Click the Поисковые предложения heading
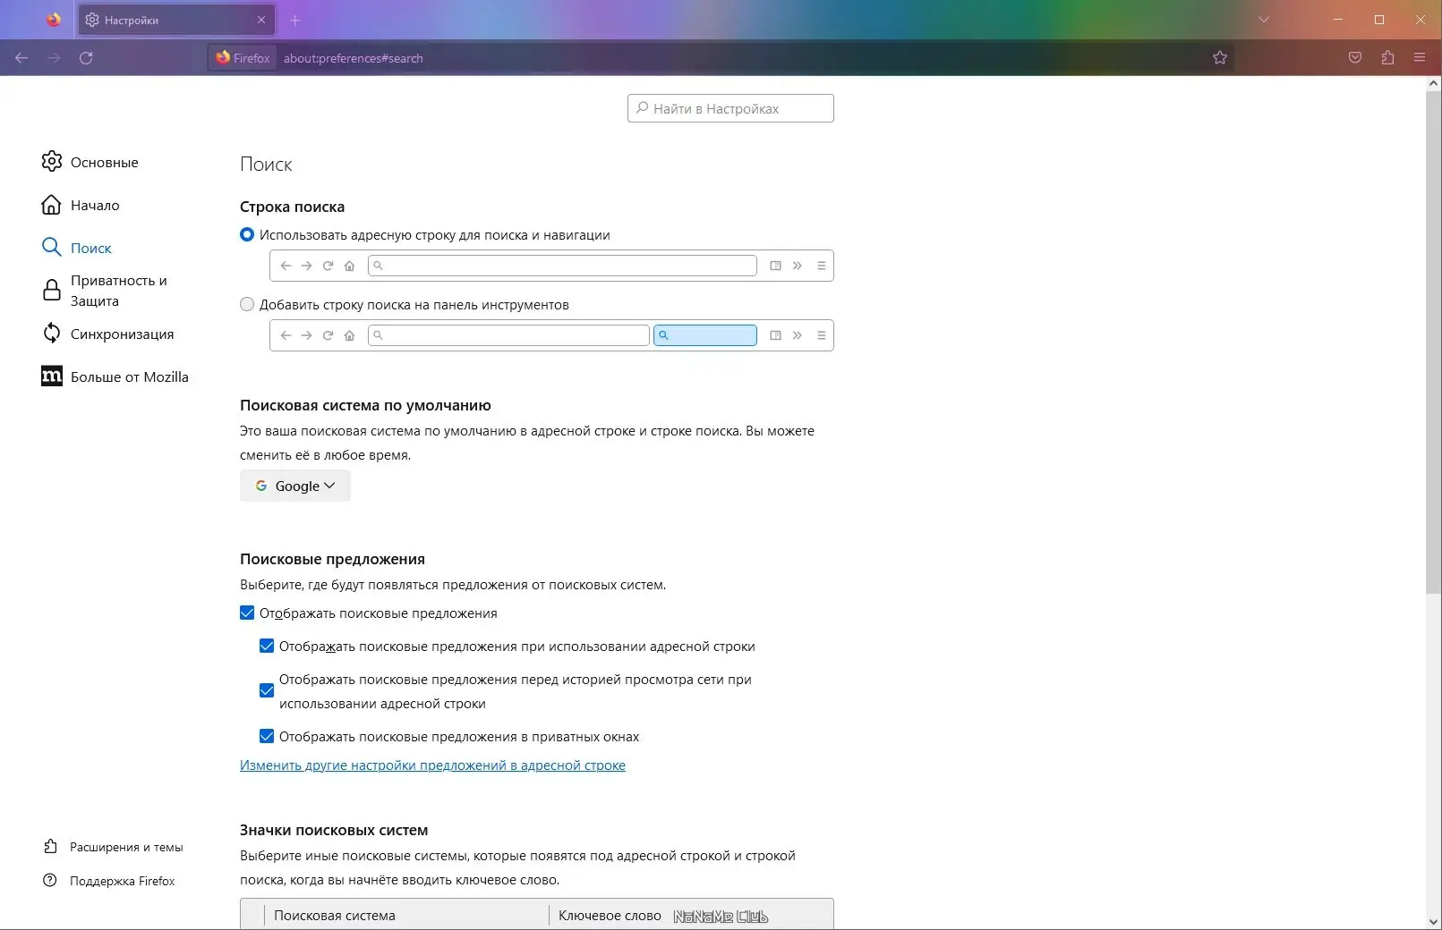This screenshot has width=1442, height=930. pos(332,559)
